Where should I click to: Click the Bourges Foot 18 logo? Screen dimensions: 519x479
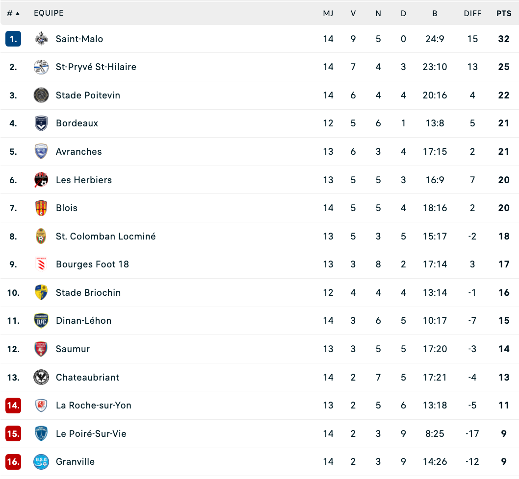pyautogui.click(x=41, y=264)
